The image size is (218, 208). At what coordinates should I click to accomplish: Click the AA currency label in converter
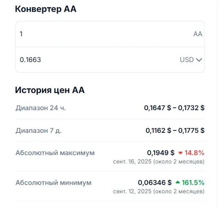pos(198,34)
